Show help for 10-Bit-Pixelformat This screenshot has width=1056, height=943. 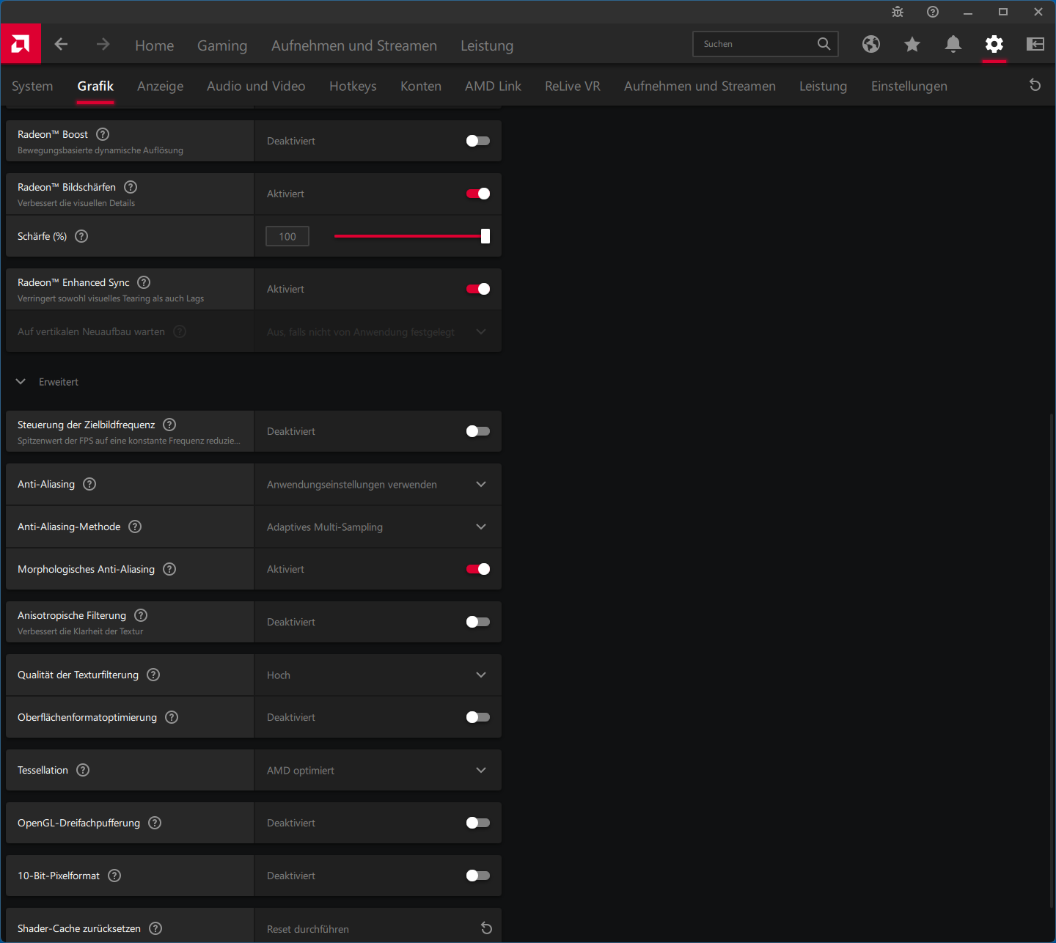[114, 876]
